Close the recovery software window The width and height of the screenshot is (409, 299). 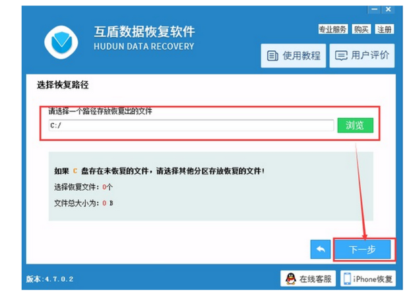[388, 9]
